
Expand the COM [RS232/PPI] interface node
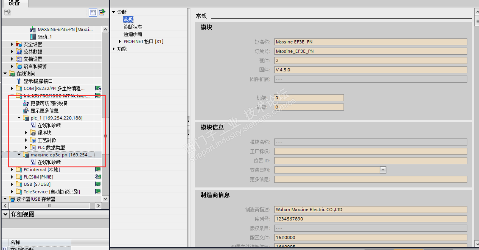(x=12, y=89)
